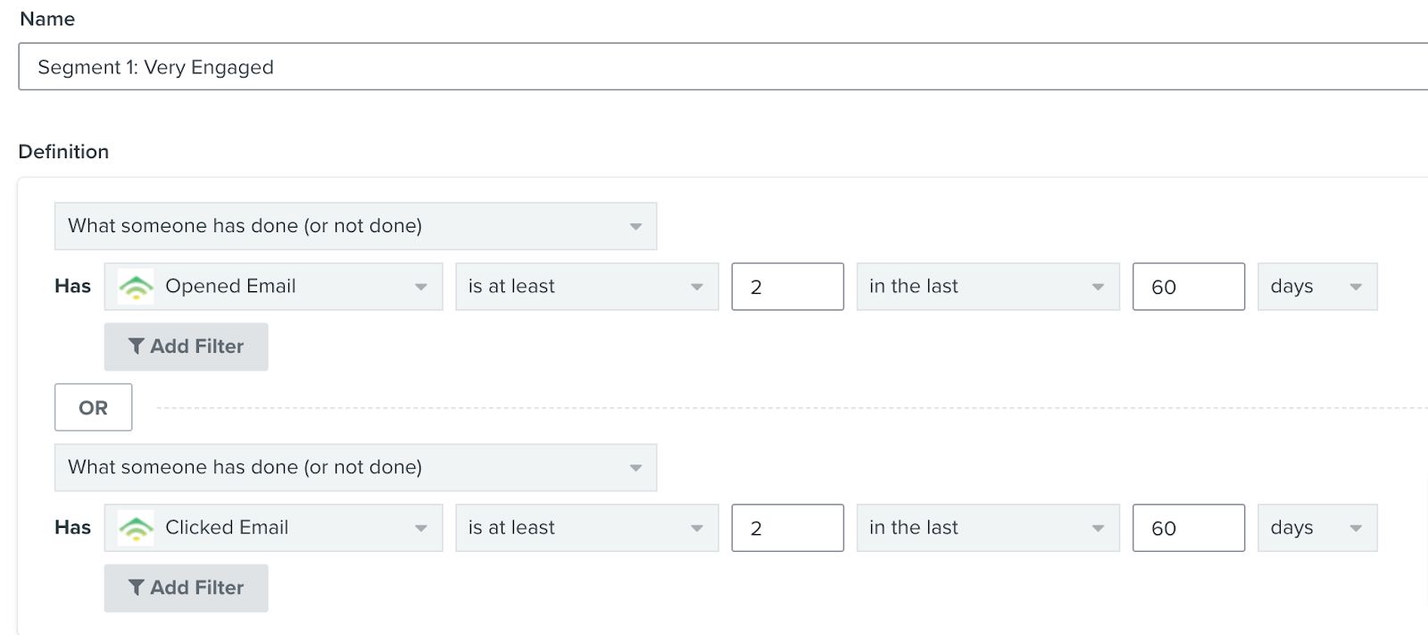Screen dimensions: 1428x635
Task: Open the first condition type dropdown
Action: click(355, 226)
